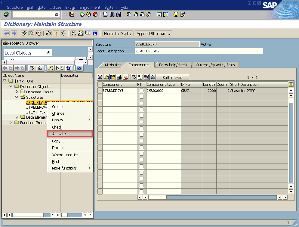
Task: Click the Short Description input field
Action: tap(199, 51)
